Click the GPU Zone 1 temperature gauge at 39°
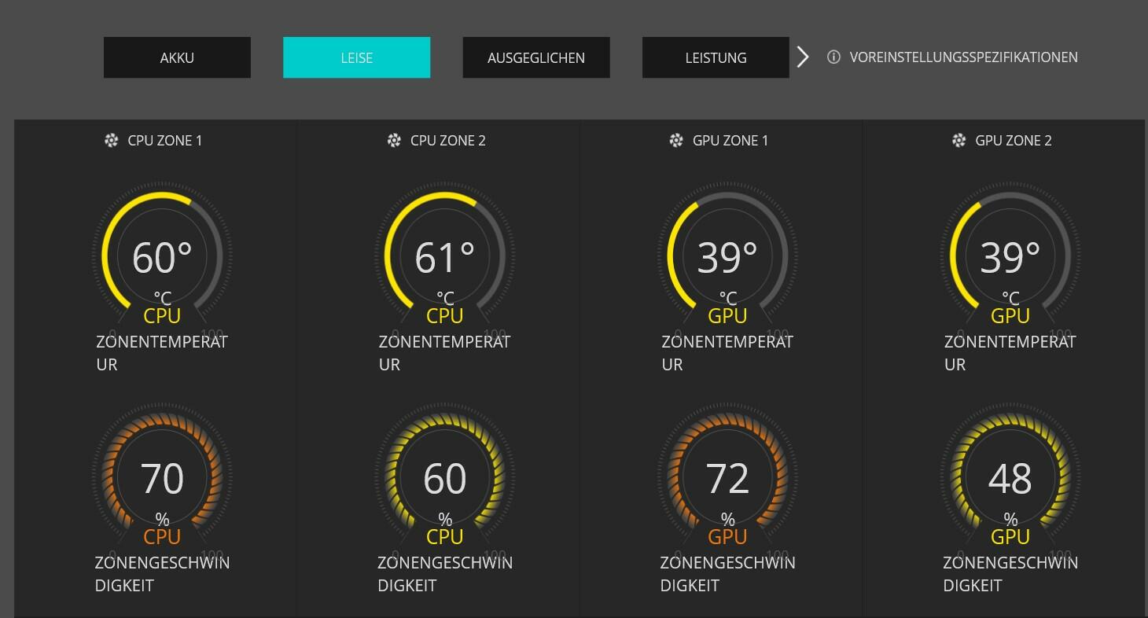1148x618 pixels. point(727,256)
